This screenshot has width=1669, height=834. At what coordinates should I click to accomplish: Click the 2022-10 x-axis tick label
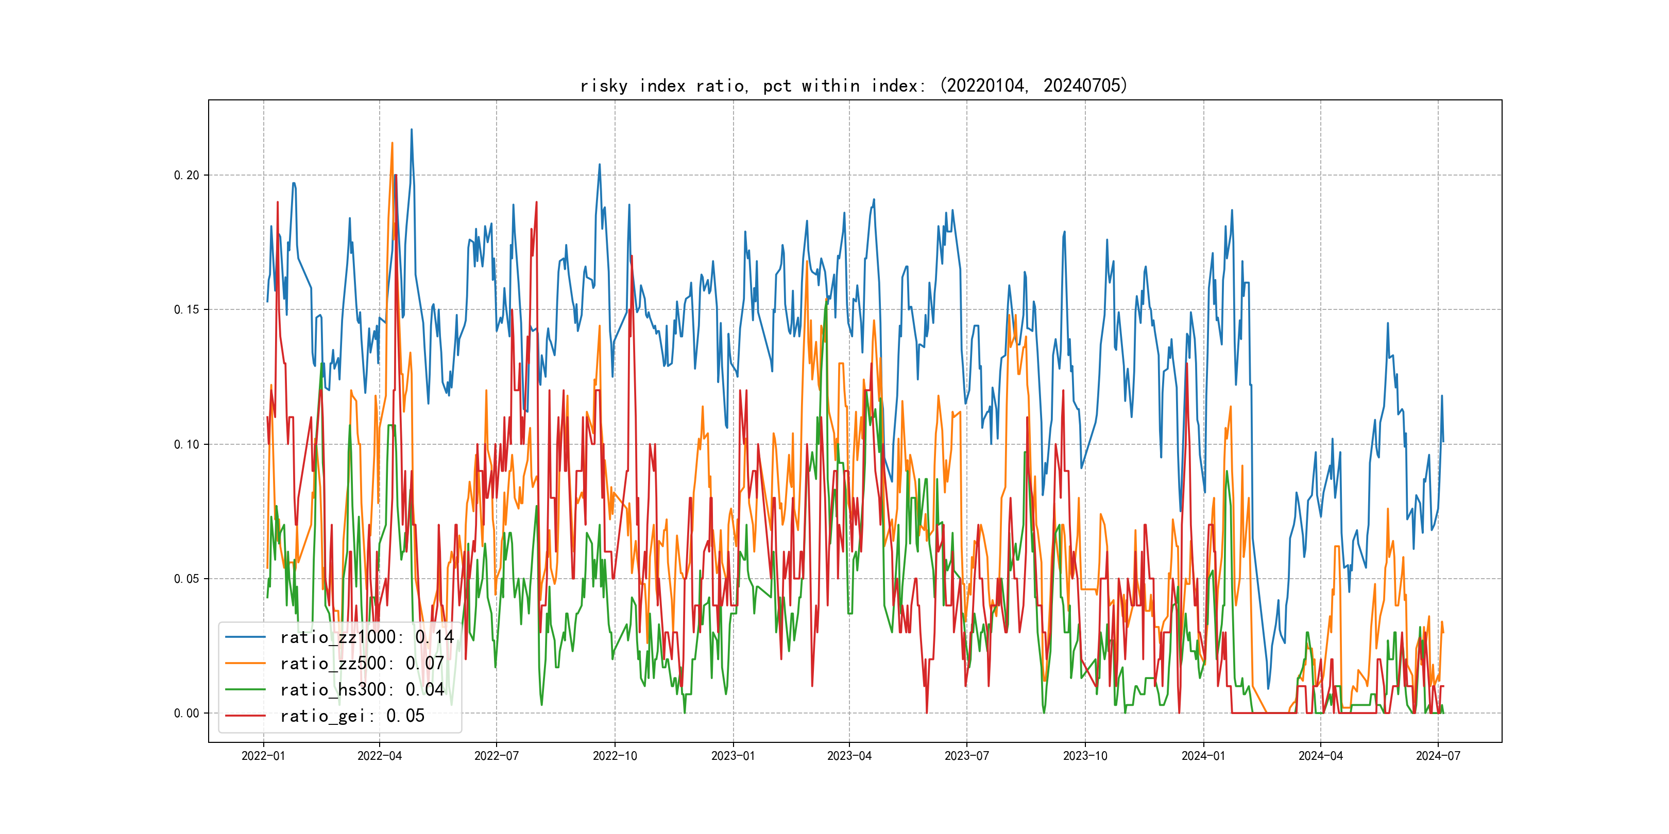(x=615, y=756)
